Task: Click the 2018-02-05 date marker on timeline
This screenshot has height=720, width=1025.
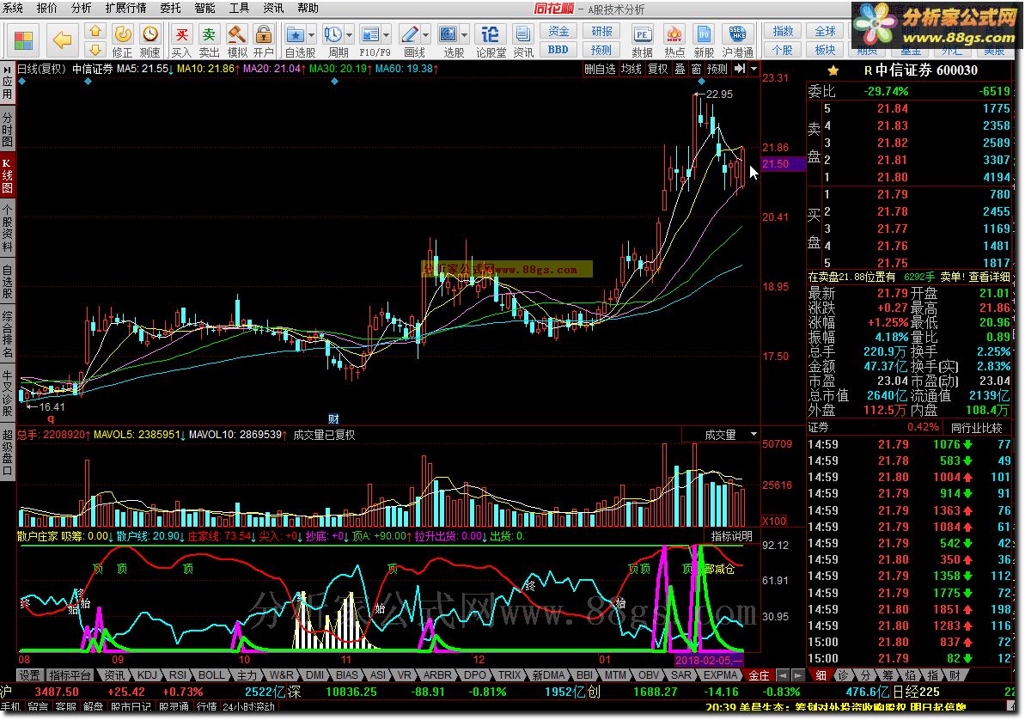Action: coord(708,660)
